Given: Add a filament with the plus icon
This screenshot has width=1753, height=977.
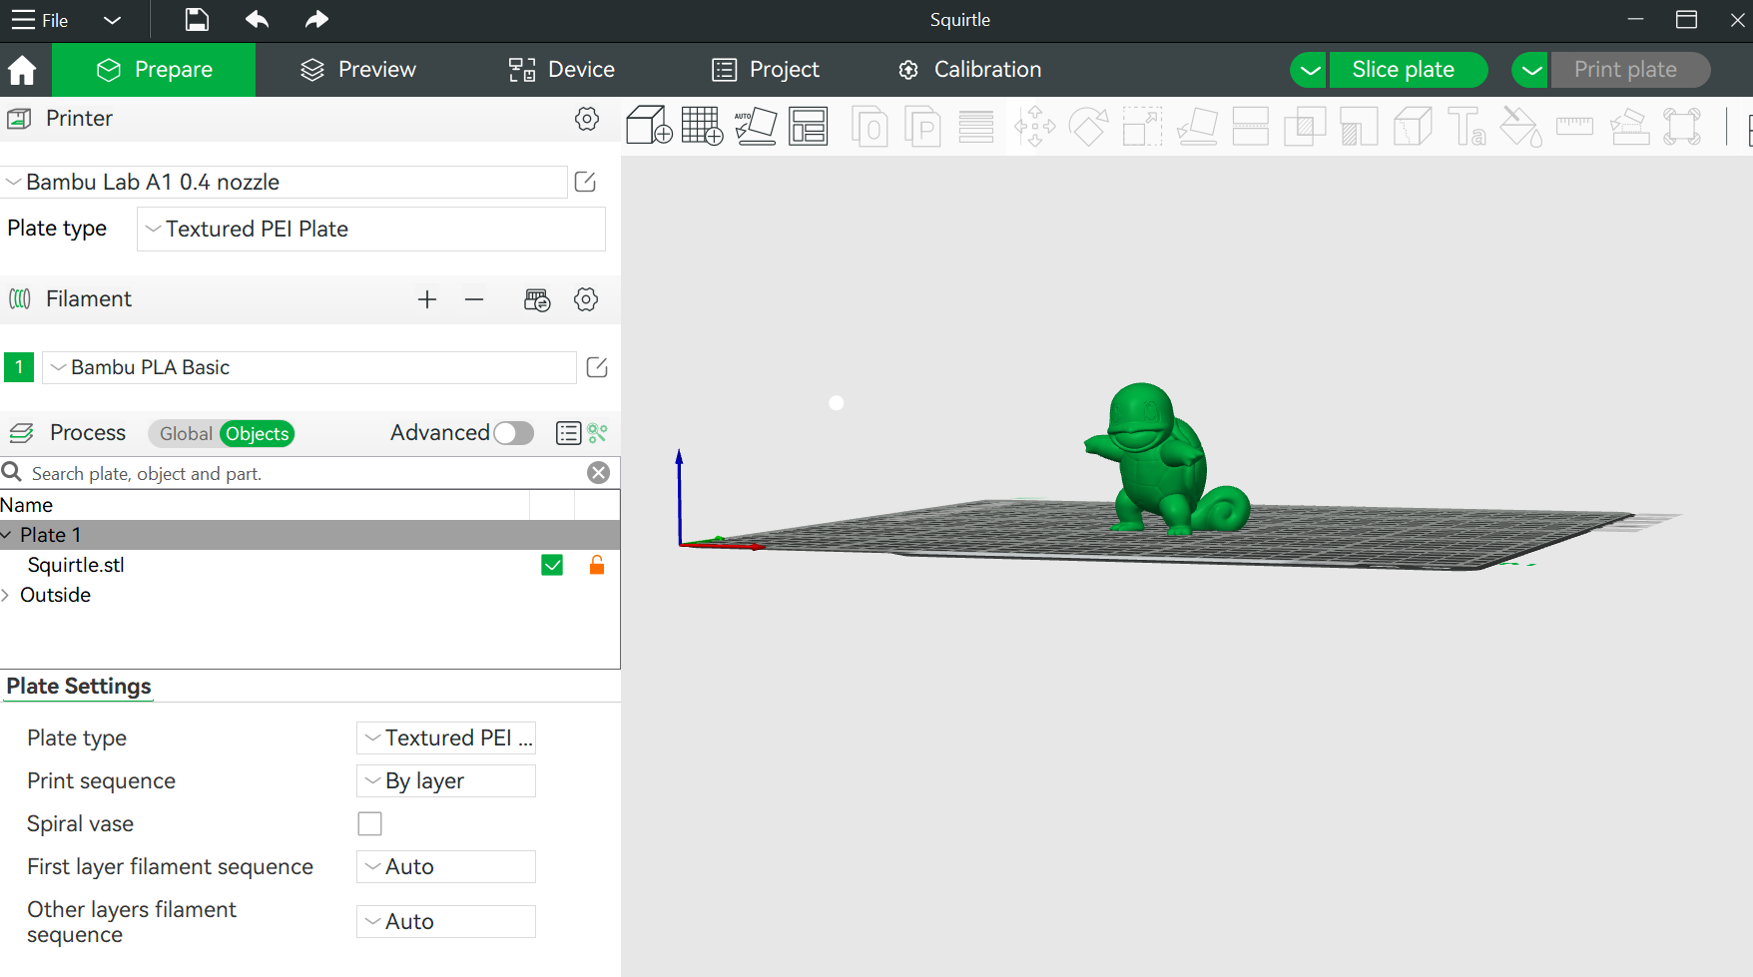Looking at the screenshot, I should (x=427, y=299).
